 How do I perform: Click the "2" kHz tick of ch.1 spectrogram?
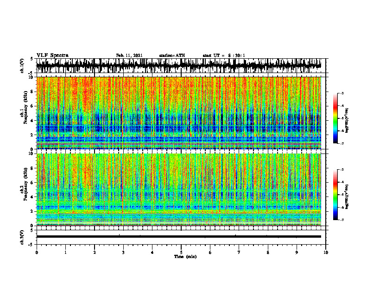pos(32,135)
